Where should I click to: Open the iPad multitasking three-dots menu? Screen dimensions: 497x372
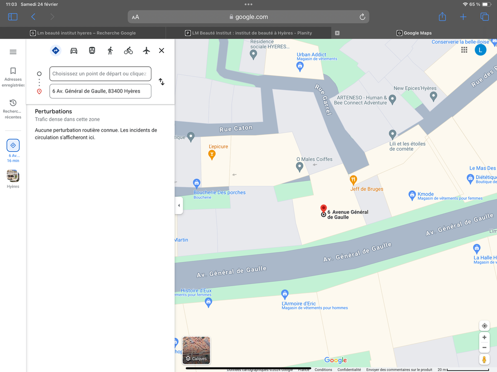point(248,5)
